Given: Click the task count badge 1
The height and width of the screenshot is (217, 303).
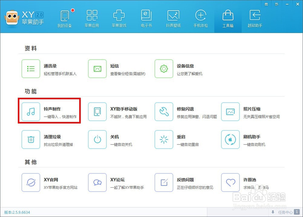Looking at the screenshot, I should coord(297,212).
